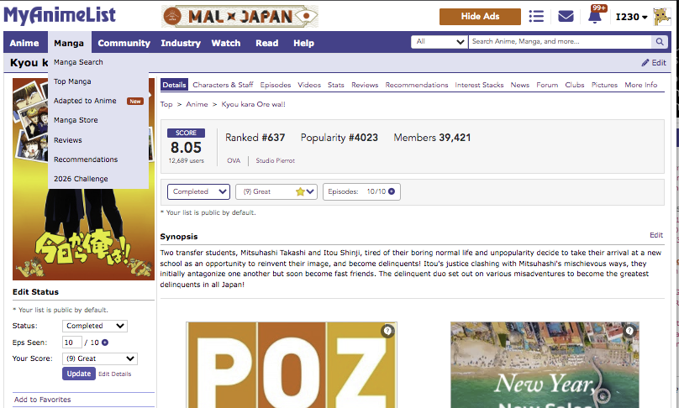Image resolution: width=679 pixels, height=408 pixels.
Task: Follow Kyou kara Ore wa!! breadcrumb link
Action: click(x=253, y=104)
